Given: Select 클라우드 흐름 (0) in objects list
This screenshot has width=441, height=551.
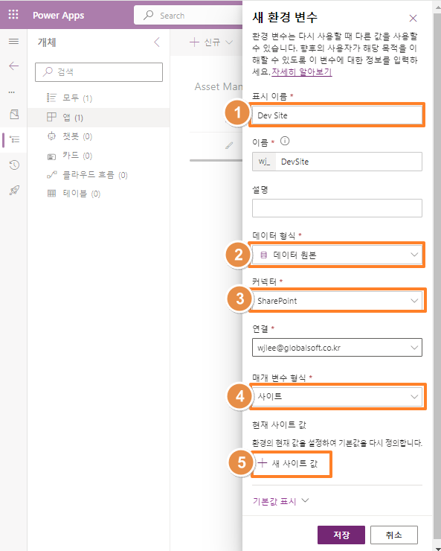Looking at the screenshot, I should (x=98, y=175).
